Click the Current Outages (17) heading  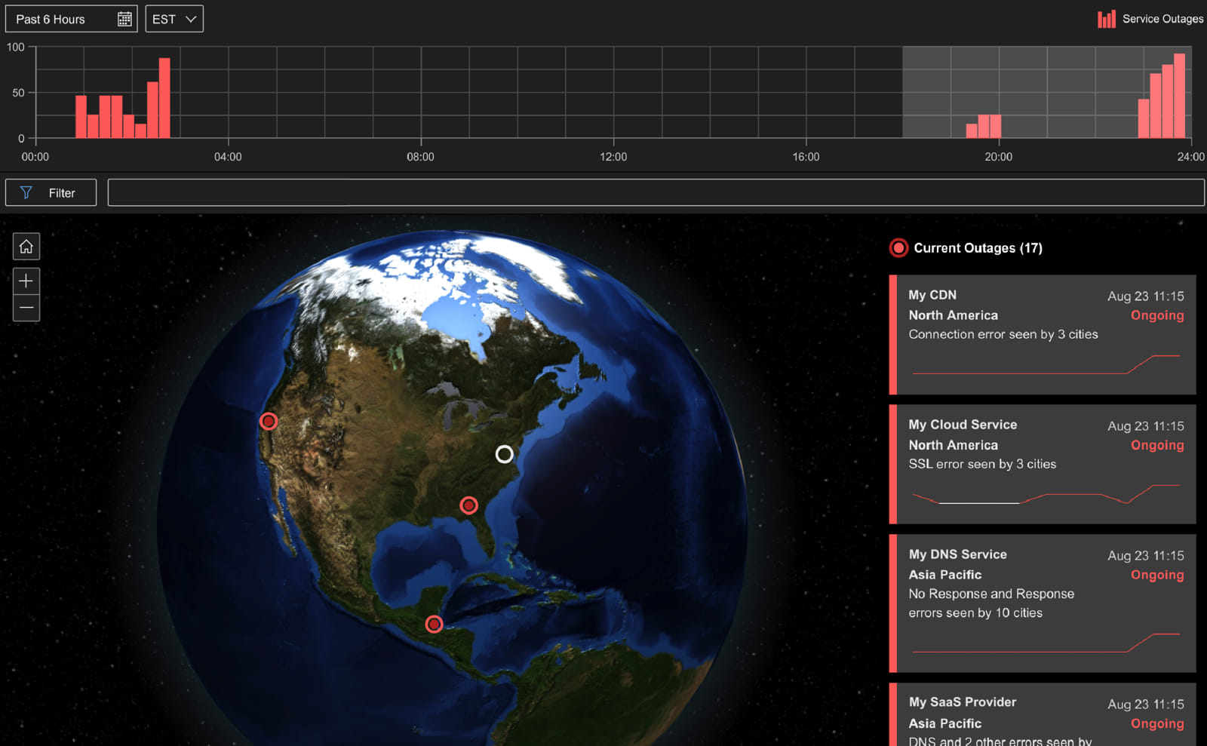pos(978,248)
